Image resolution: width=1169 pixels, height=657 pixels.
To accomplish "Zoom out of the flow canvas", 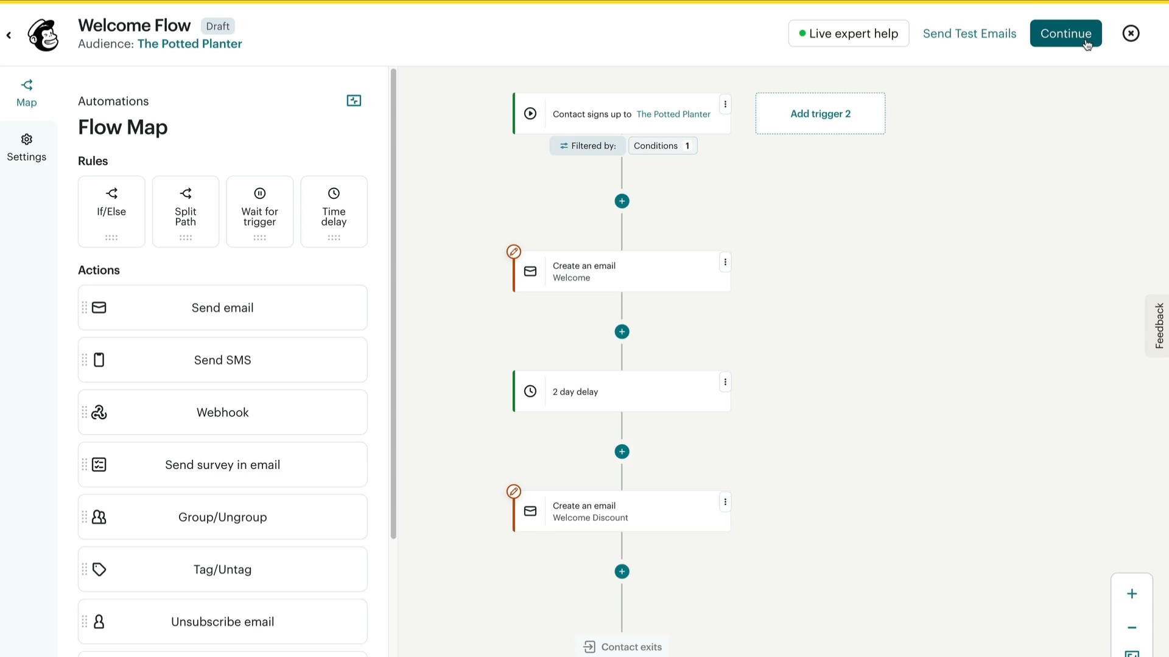I will (x=1131, y=627).
